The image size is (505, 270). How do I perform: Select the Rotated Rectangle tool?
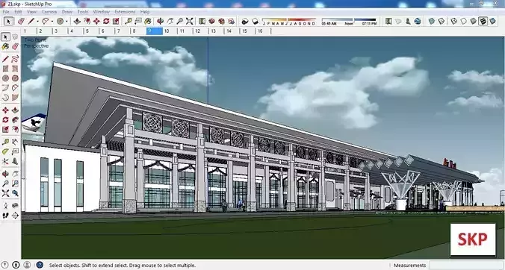point(15,69)
